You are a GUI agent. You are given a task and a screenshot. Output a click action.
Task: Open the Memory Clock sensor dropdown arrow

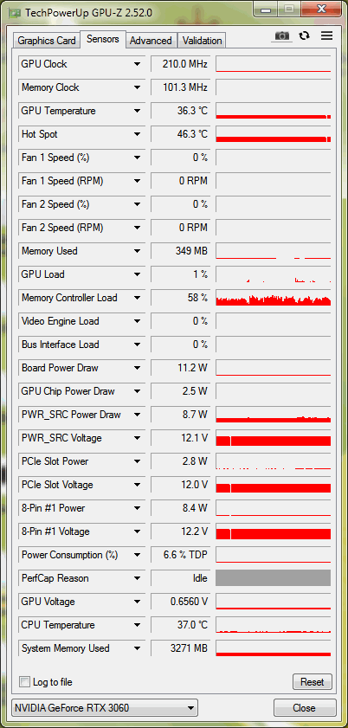click(x=137, y=87)
